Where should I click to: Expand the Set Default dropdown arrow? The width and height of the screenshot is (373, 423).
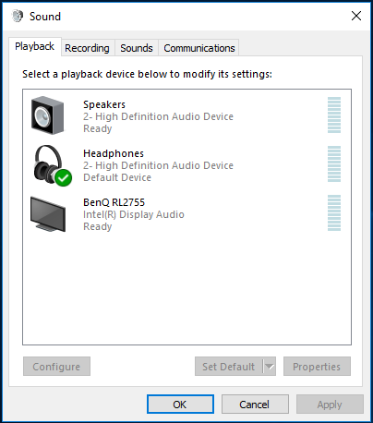pos(270,367)
